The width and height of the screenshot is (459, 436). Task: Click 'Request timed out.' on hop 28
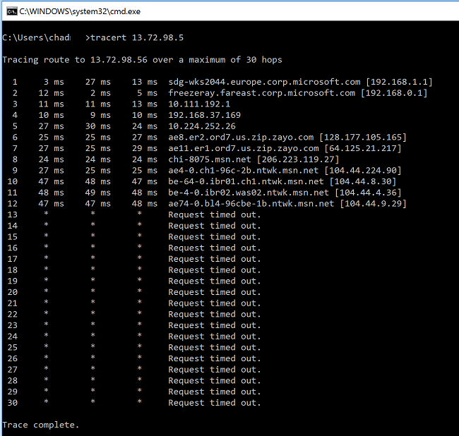click(214, 381)
